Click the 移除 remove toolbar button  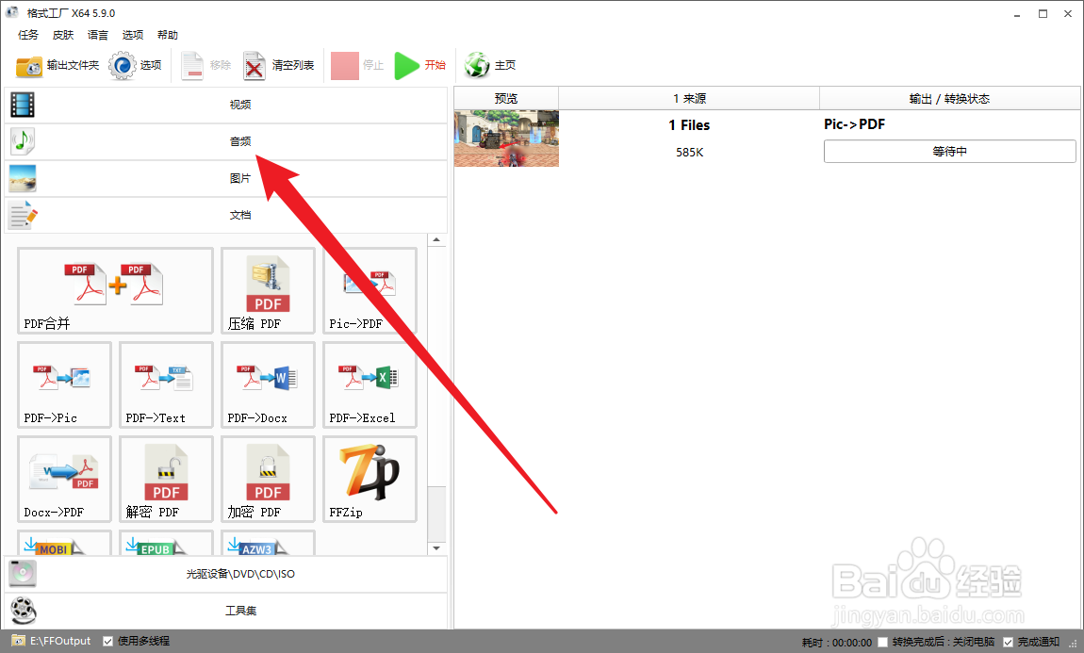coord(206,66)
